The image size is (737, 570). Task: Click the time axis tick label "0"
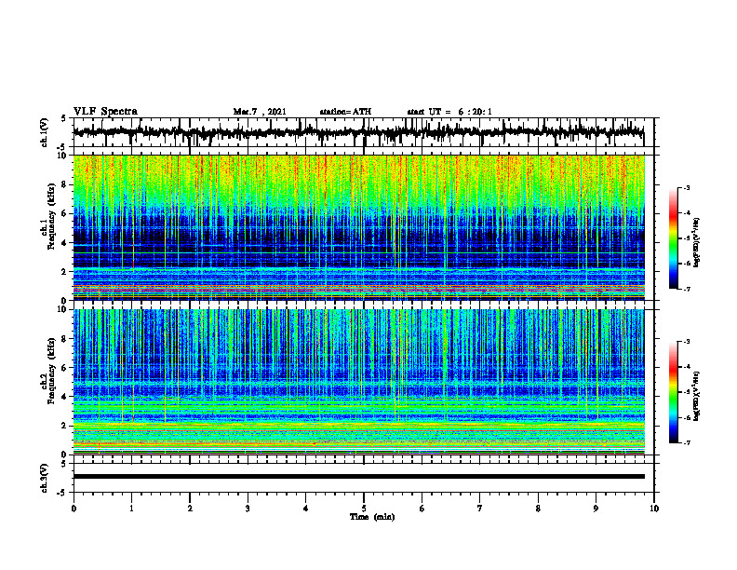(x=74, y=509)
